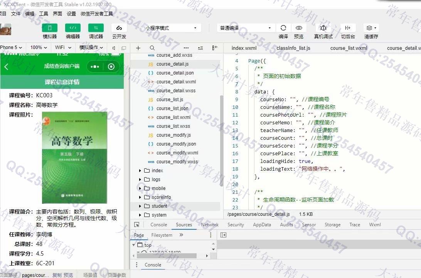The width and height of the screenshot is (421, 278).
Task: Click the search files magnifier icon
Action: pyautogui.click(x=152, y=48)
